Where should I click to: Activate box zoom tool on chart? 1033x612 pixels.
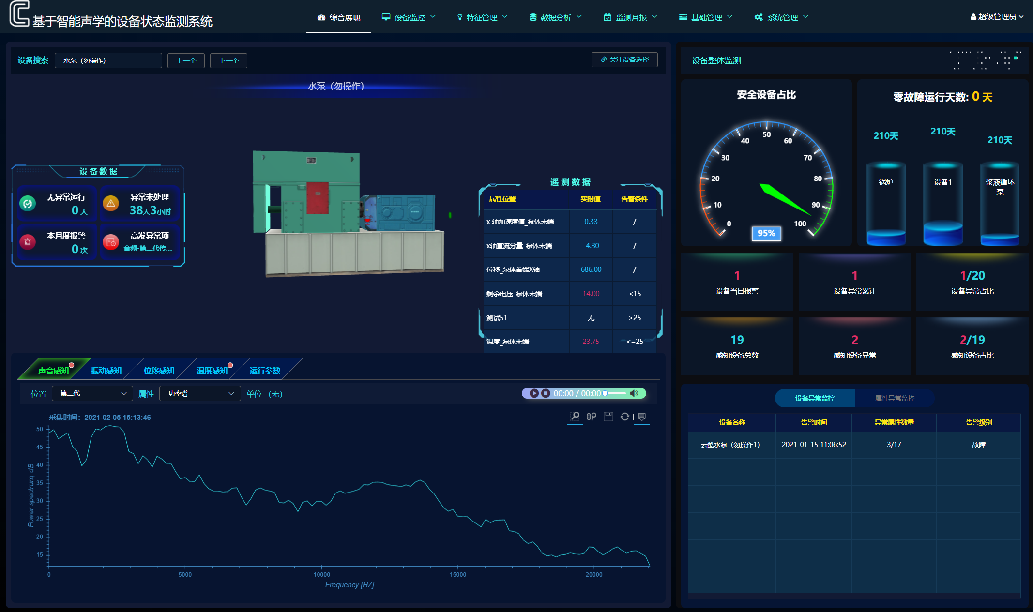[x=575, y=417]
